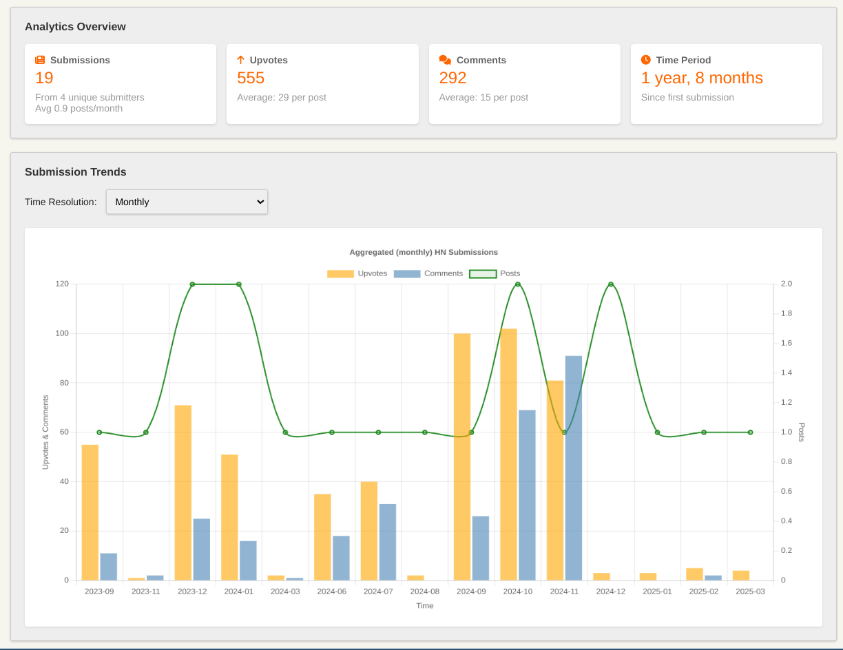Click the 2024-03 x-axis label
Viewport: 843px width, 650px height.
(285, 591)
